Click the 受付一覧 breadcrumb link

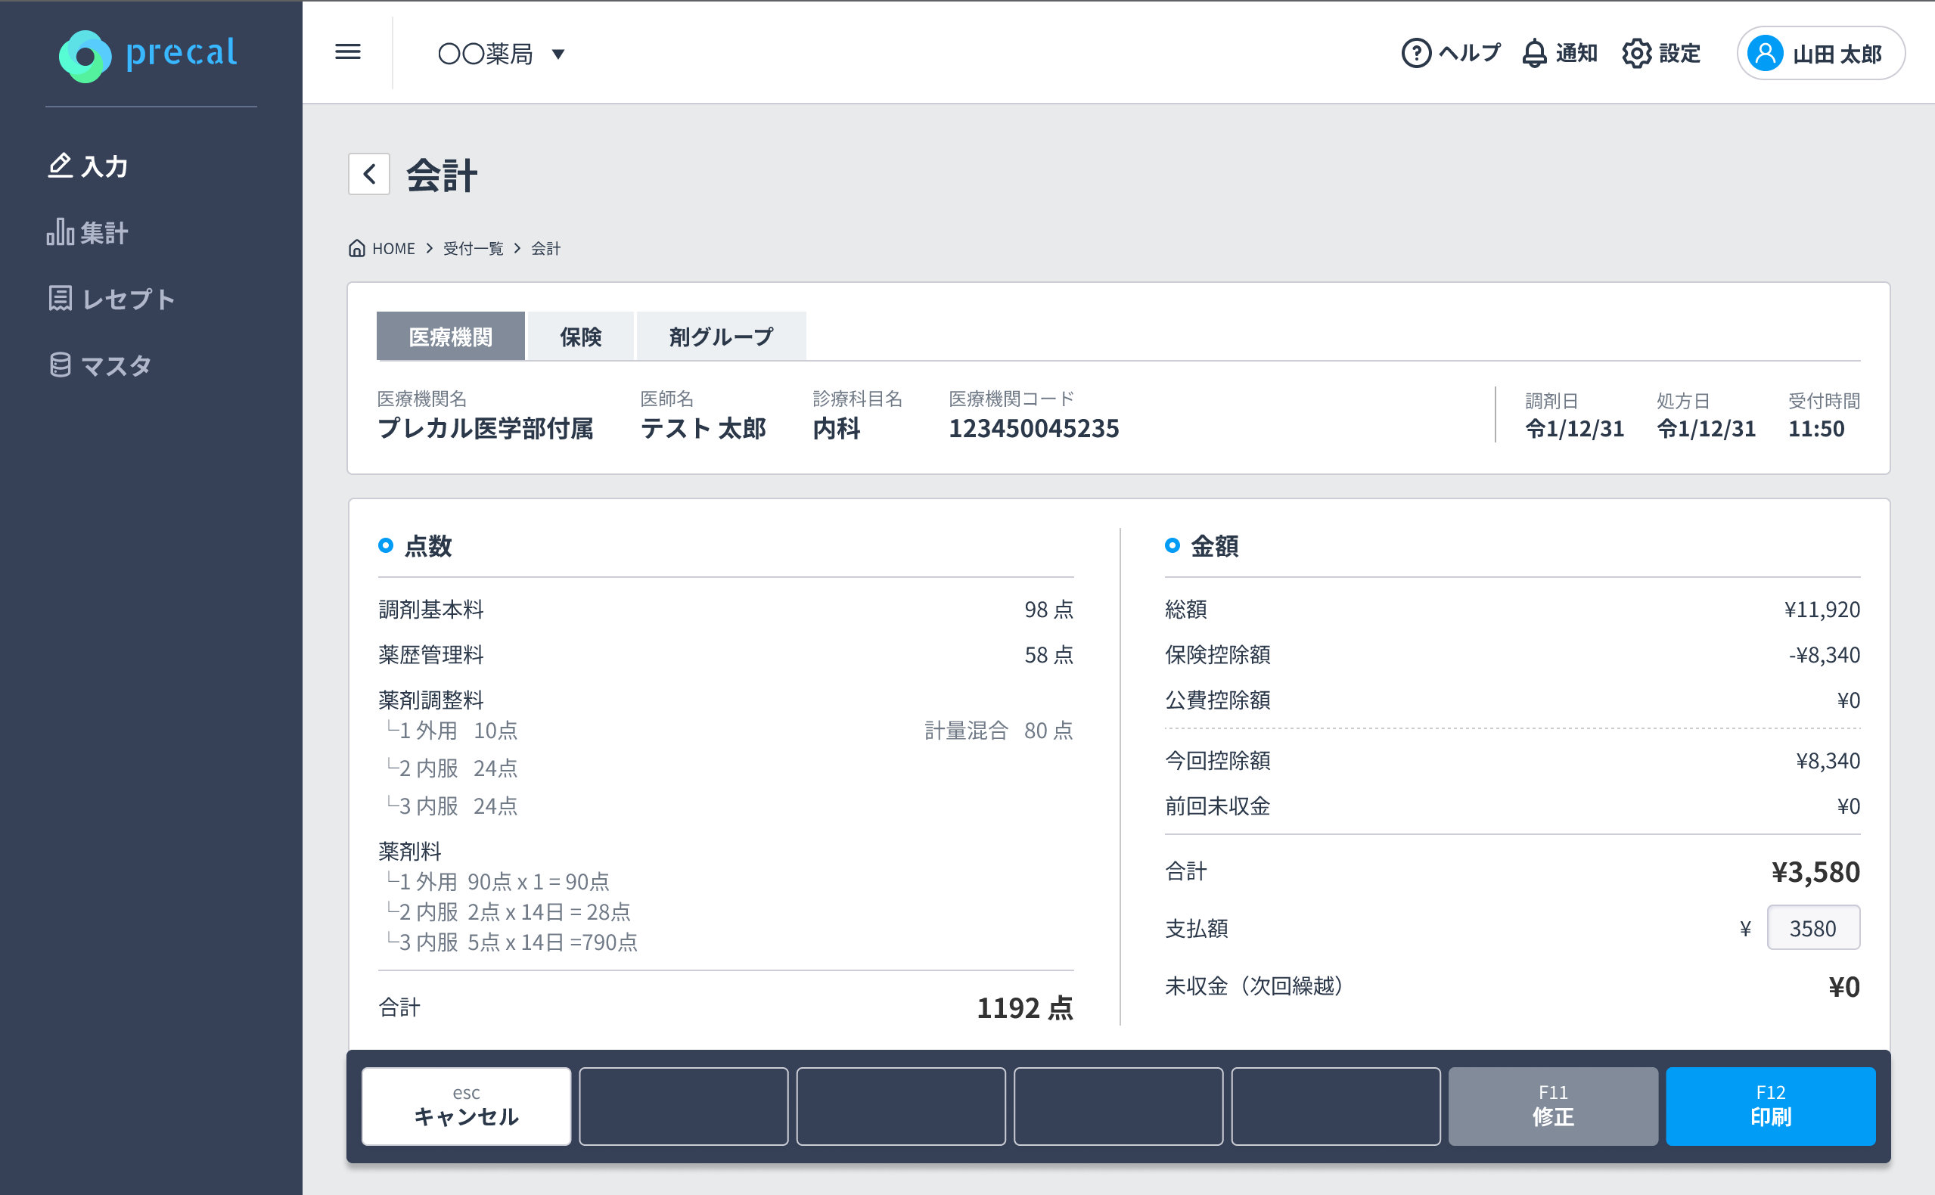(473, 248)
